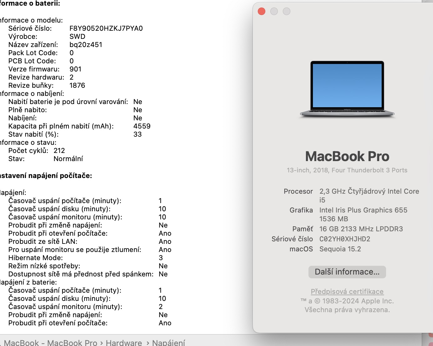Click the greyed zoom button of About window
Image resolution: width=433 pixels, height=346 pixels.
[x=287, y=12]
